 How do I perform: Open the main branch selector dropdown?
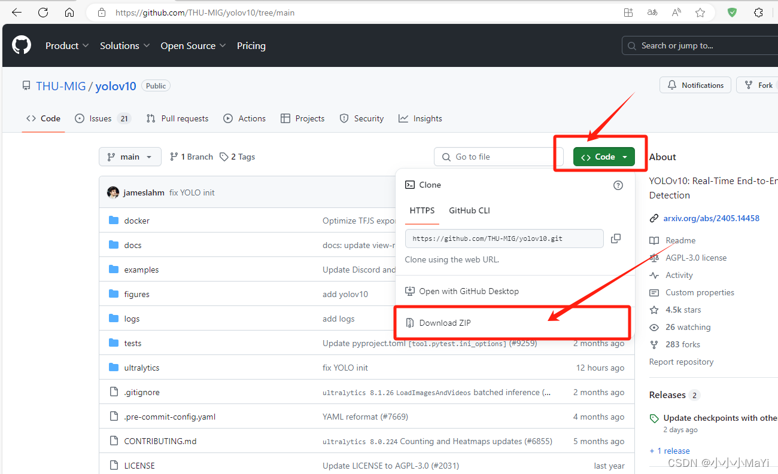(130, 157)
